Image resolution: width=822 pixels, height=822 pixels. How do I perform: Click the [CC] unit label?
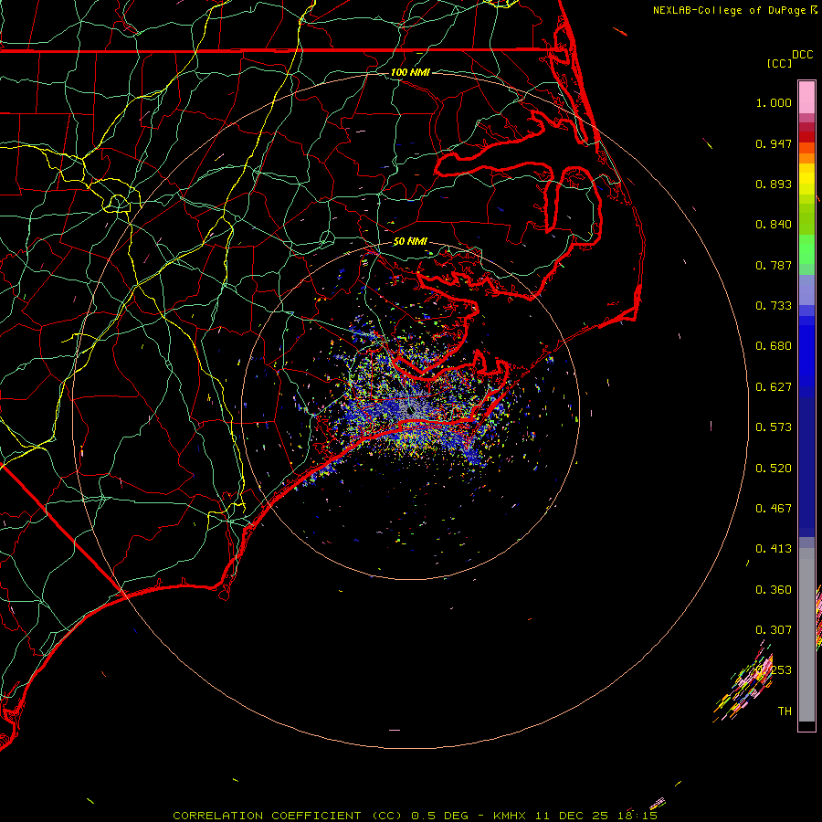779,63
